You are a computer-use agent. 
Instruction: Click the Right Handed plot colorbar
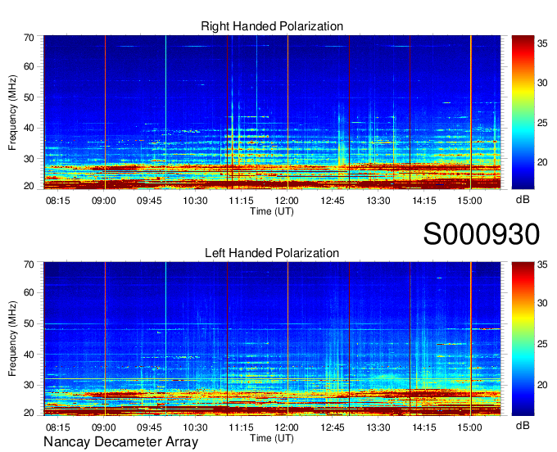click(x=523, y=112)
